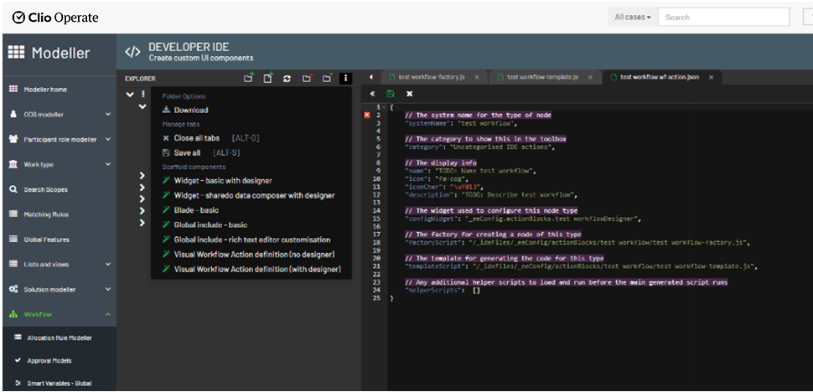Click the green save icon in editor toolbar
This screenshot has width=813, height=392.
click(x=391, y=94)
